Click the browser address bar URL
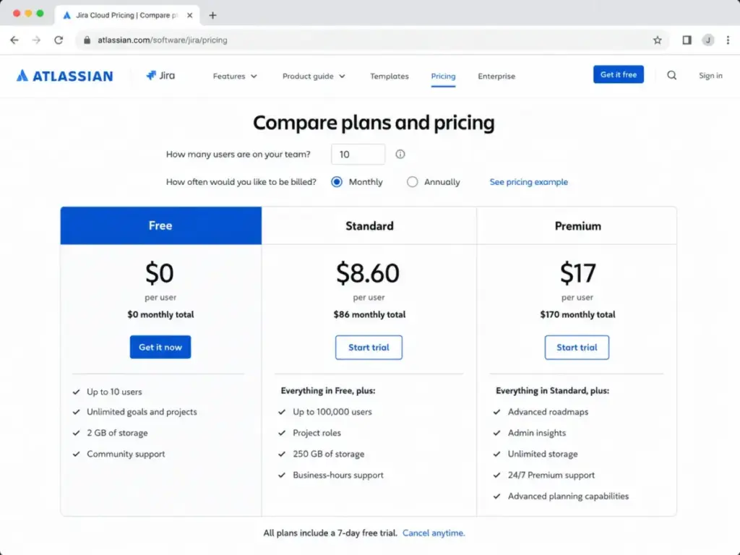Image resolution: width=740 pixels, height=555 pixels. pos(163,40)
